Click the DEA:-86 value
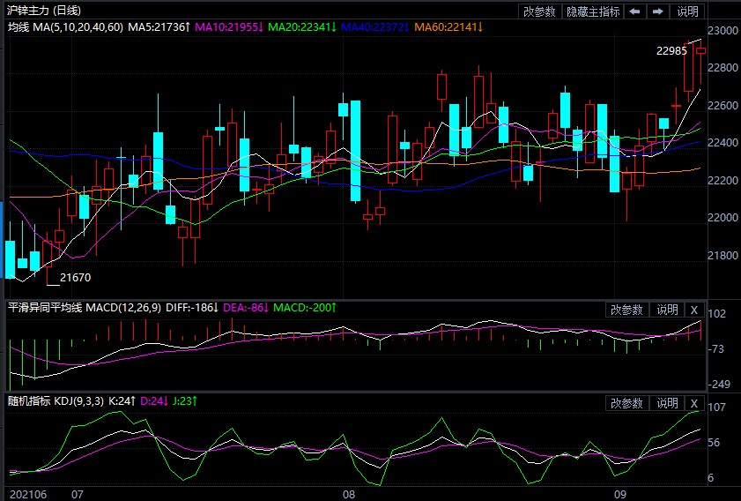741x501 pixels. point(245,308)
